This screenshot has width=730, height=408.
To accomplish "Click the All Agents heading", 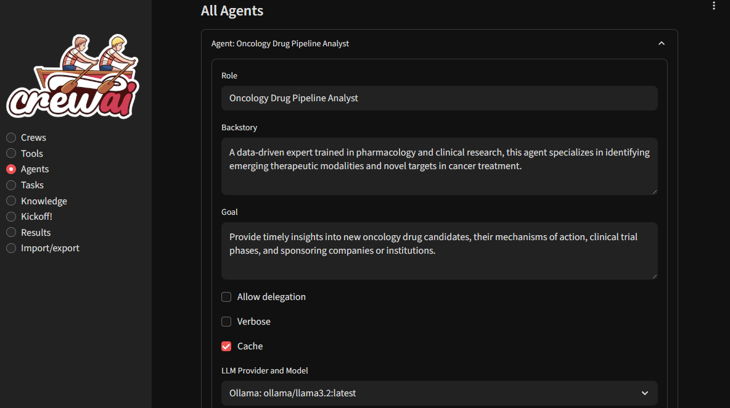I will click(x=232, y=10).
